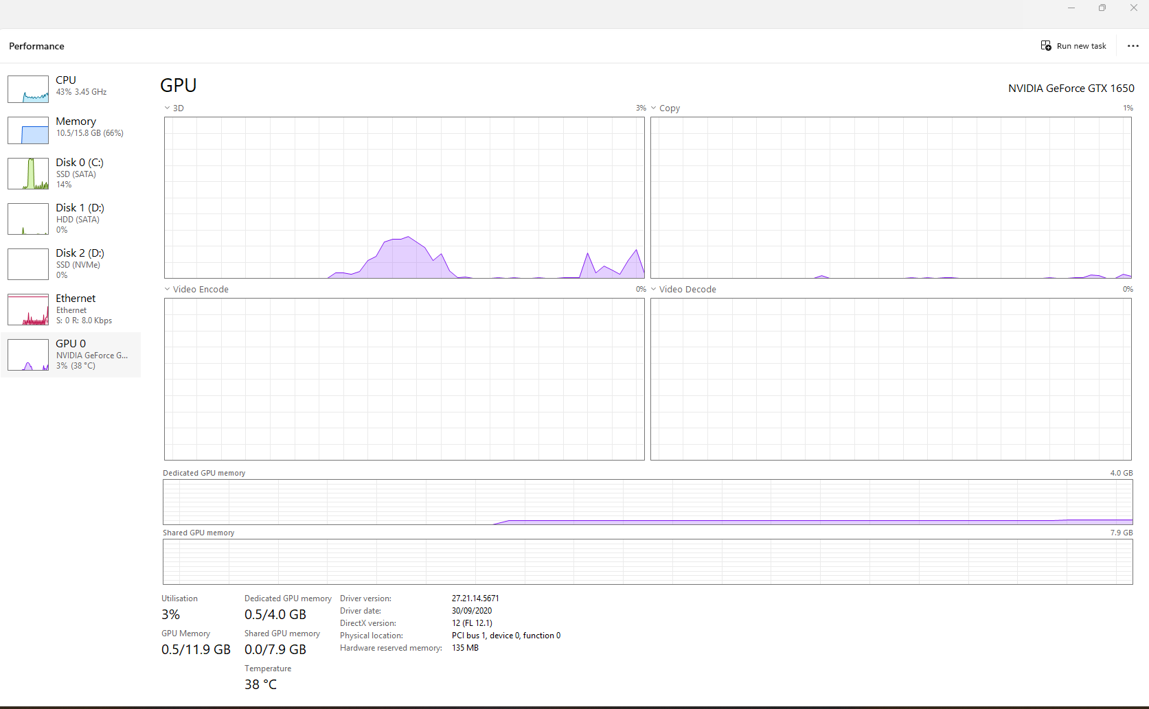The image size is (1149, 709).
Task: Click the 0.0/7.9 GB shared memory value
Action: coord(275,649)
